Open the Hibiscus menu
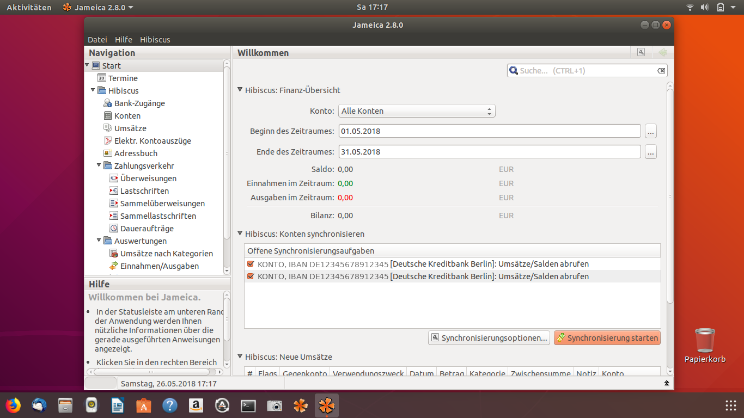Screen dimensions: 744x418 (155, 40)
